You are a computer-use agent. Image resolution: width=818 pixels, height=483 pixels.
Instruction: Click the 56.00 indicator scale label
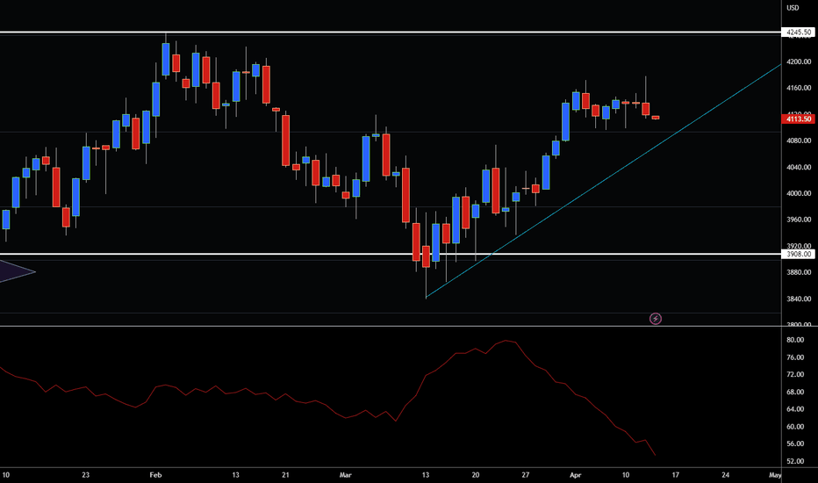795,443
